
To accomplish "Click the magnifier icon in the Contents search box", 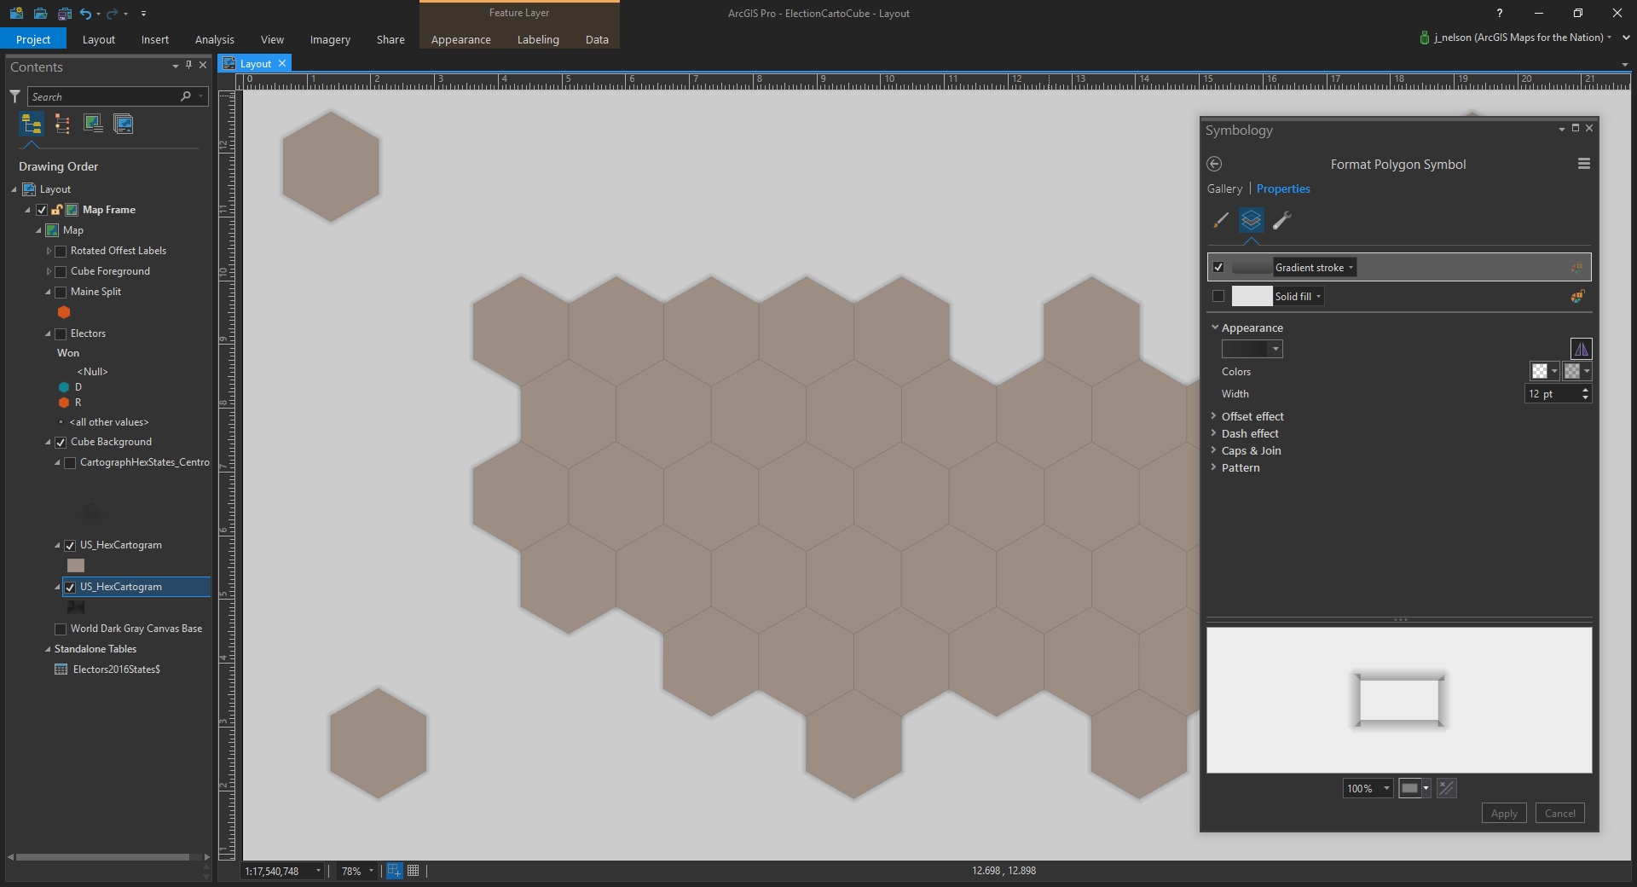I will click(185, 96).
